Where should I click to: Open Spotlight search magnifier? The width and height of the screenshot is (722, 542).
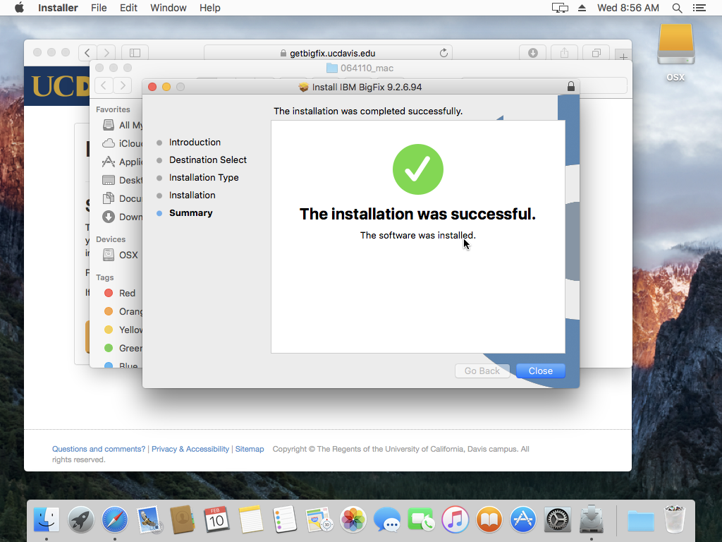(677, 8)
